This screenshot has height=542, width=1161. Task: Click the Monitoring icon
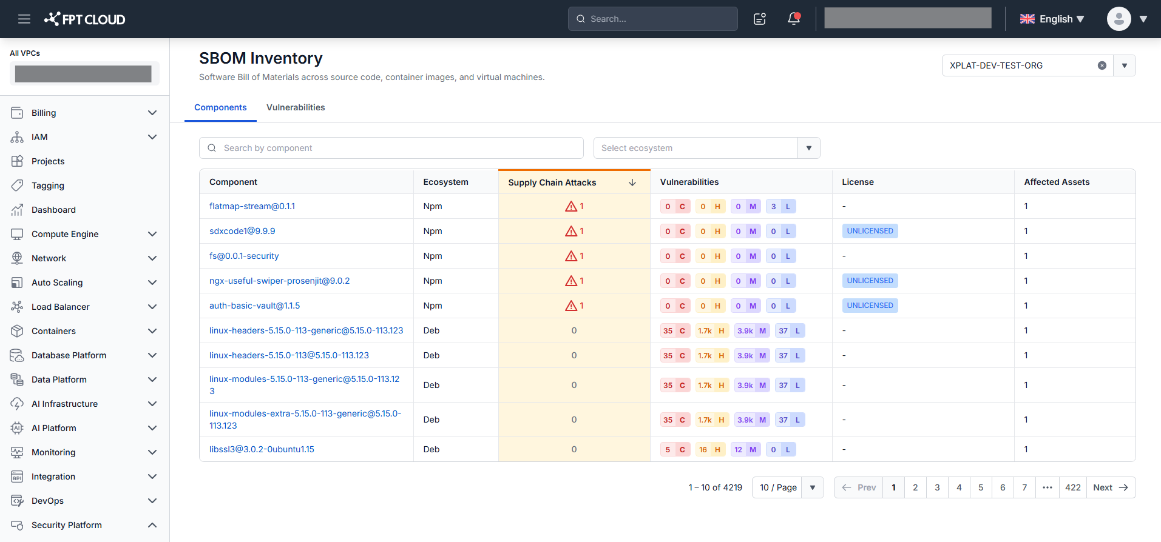click(17, 452)
